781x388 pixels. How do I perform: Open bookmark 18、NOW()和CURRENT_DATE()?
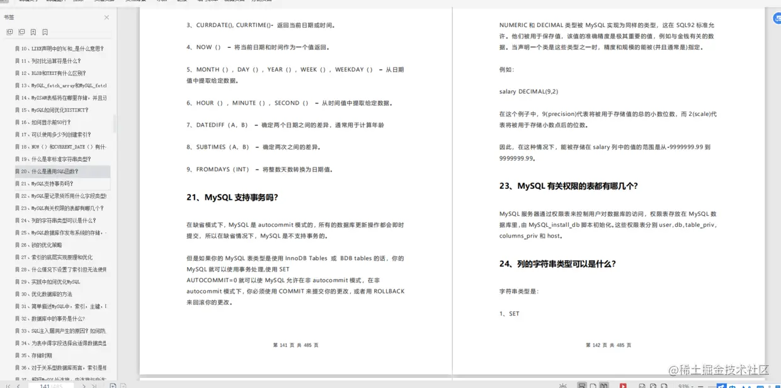pos(62,147)
